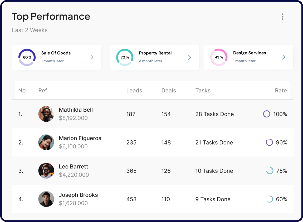
Task: Click Joseph Brooks' 60% rate circle icon
Action: click(x=269, y=199)
